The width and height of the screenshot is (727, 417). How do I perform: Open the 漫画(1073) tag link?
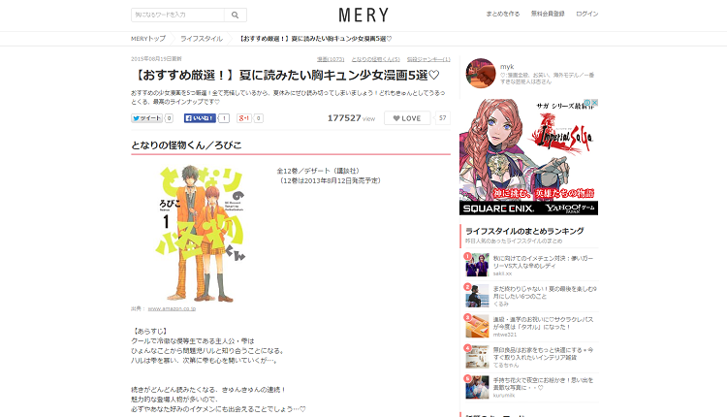coord(331,59)
